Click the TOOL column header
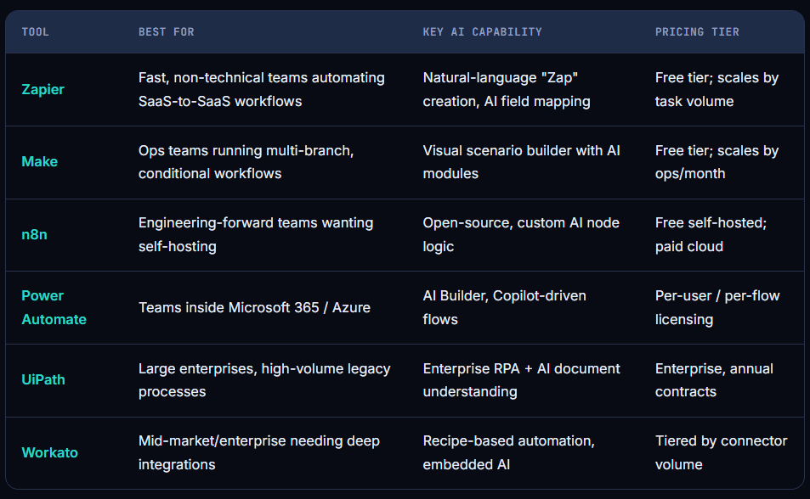This screenshot has width=810, height=499. [x=35, y=32]
